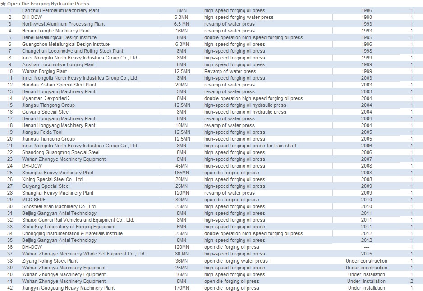423x291 pixels.
Task: Click 'Anshan Locomotive Forging Plant' name
Action: point(58,64)
